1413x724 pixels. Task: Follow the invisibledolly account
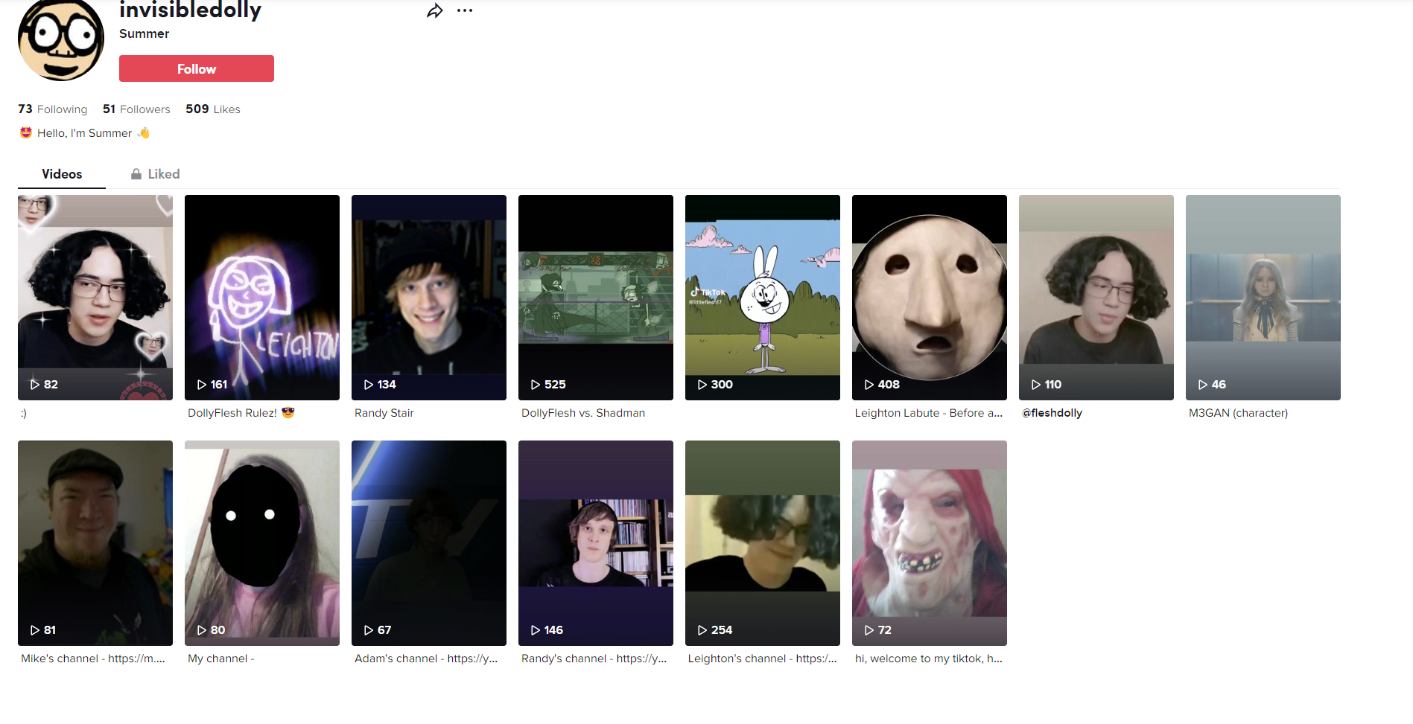(197, 68)
